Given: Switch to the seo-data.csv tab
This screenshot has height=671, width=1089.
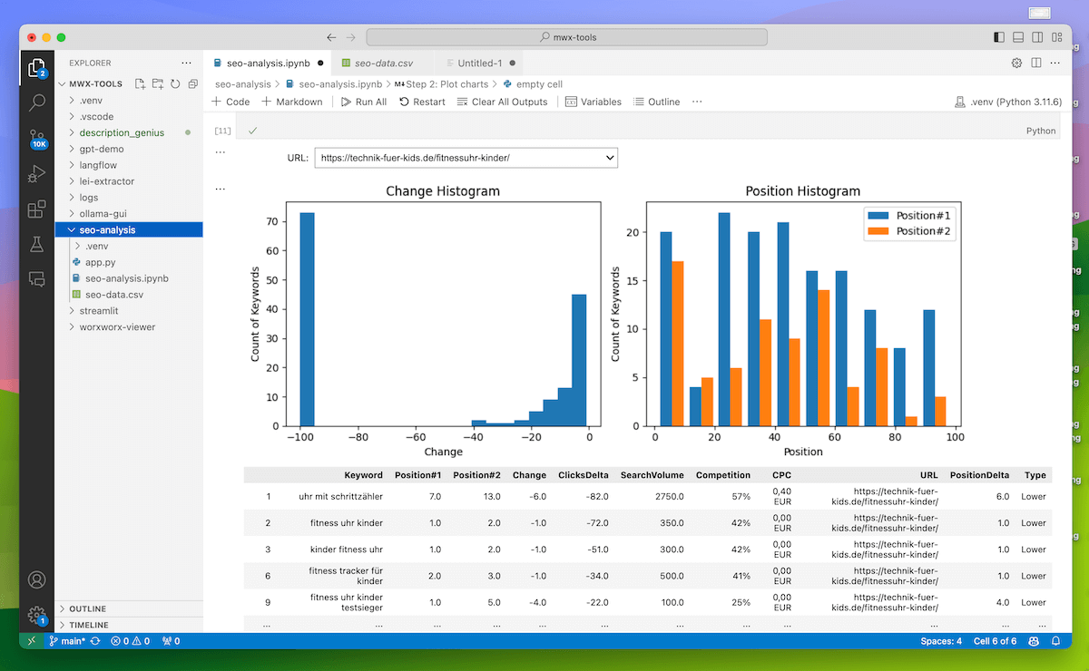Looking at the screenshot, I should point(383,63).
